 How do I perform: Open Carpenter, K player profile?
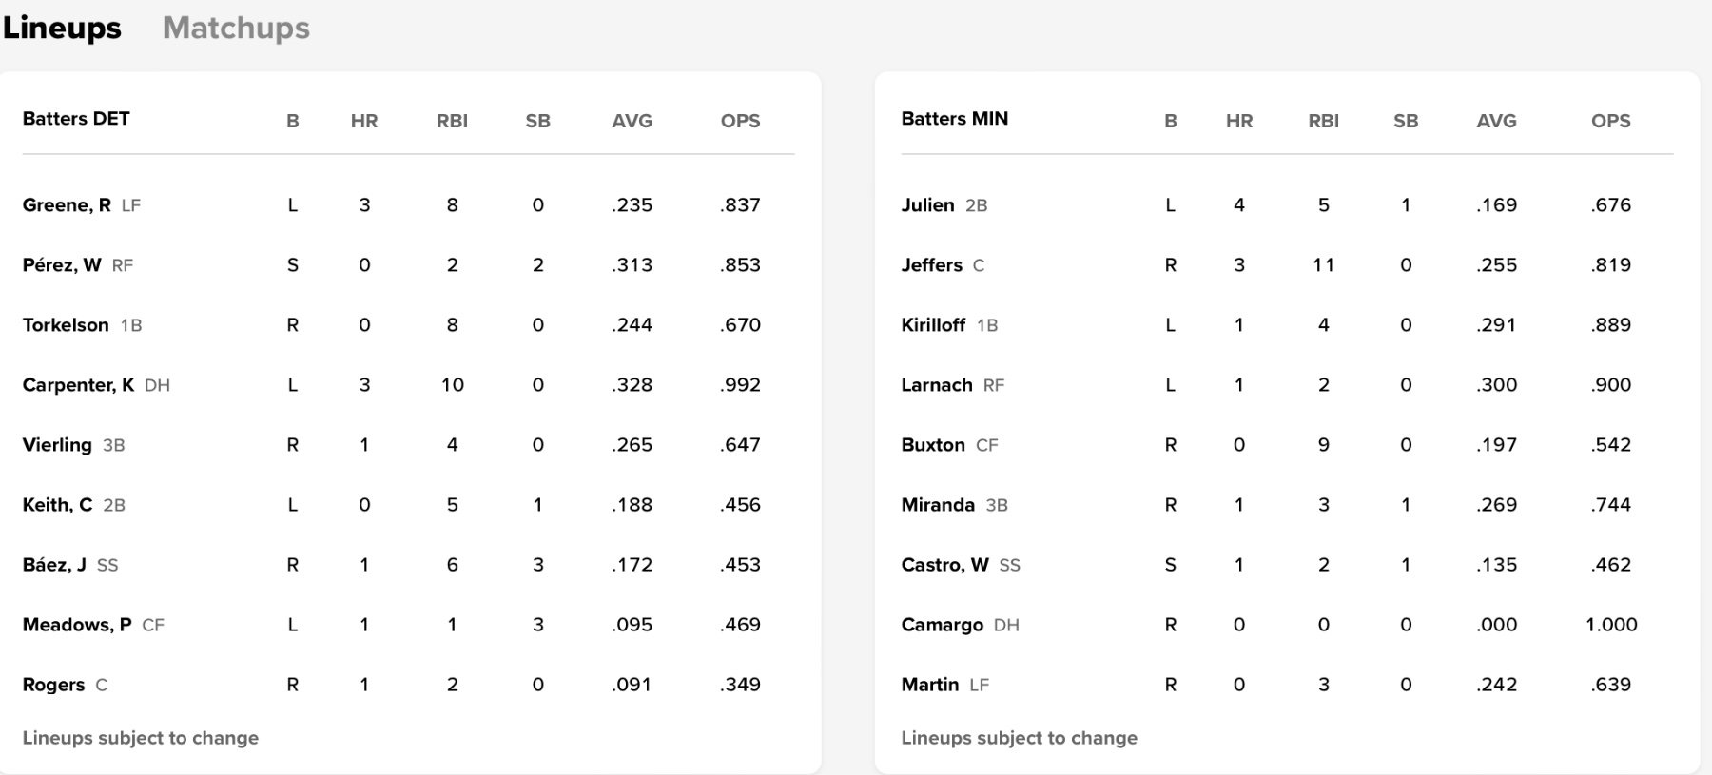(78, 385)
